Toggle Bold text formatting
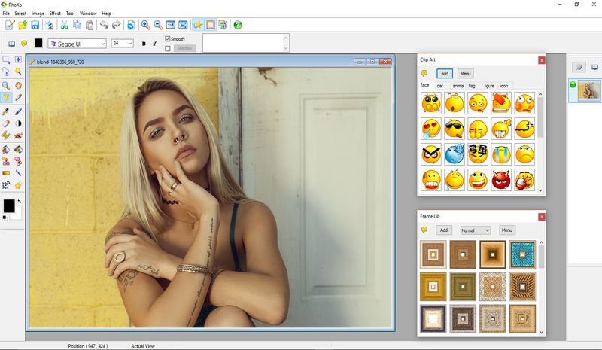 click(144, 44)
